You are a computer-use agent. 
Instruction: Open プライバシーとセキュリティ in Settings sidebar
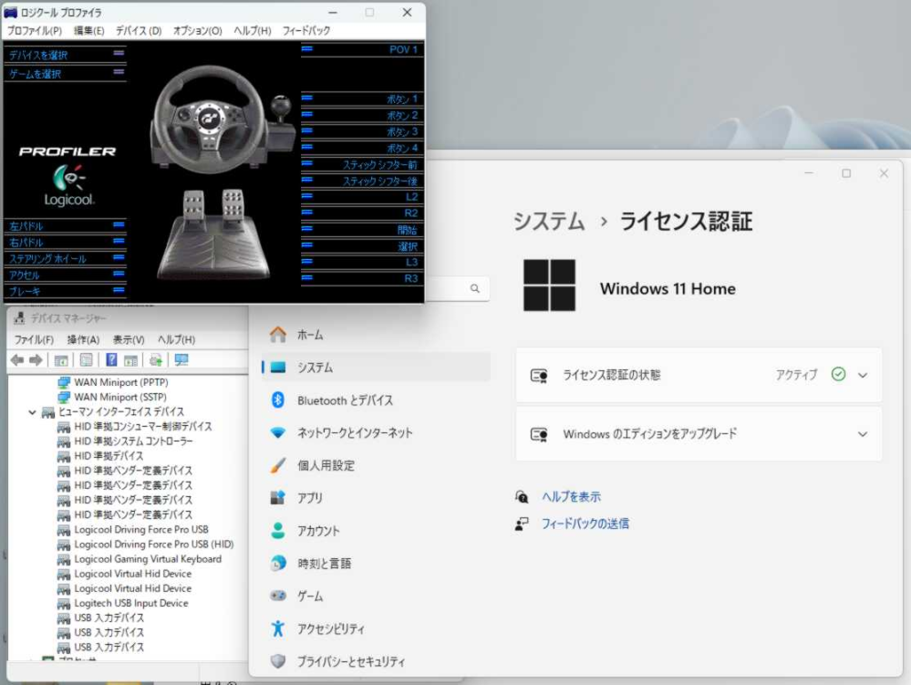click(376, 661)
